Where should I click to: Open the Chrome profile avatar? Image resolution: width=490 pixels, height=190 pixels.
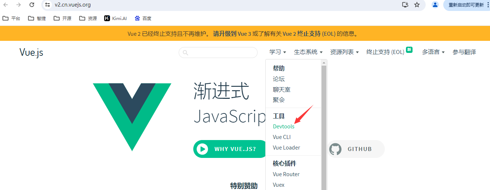(x=435, y=5)
